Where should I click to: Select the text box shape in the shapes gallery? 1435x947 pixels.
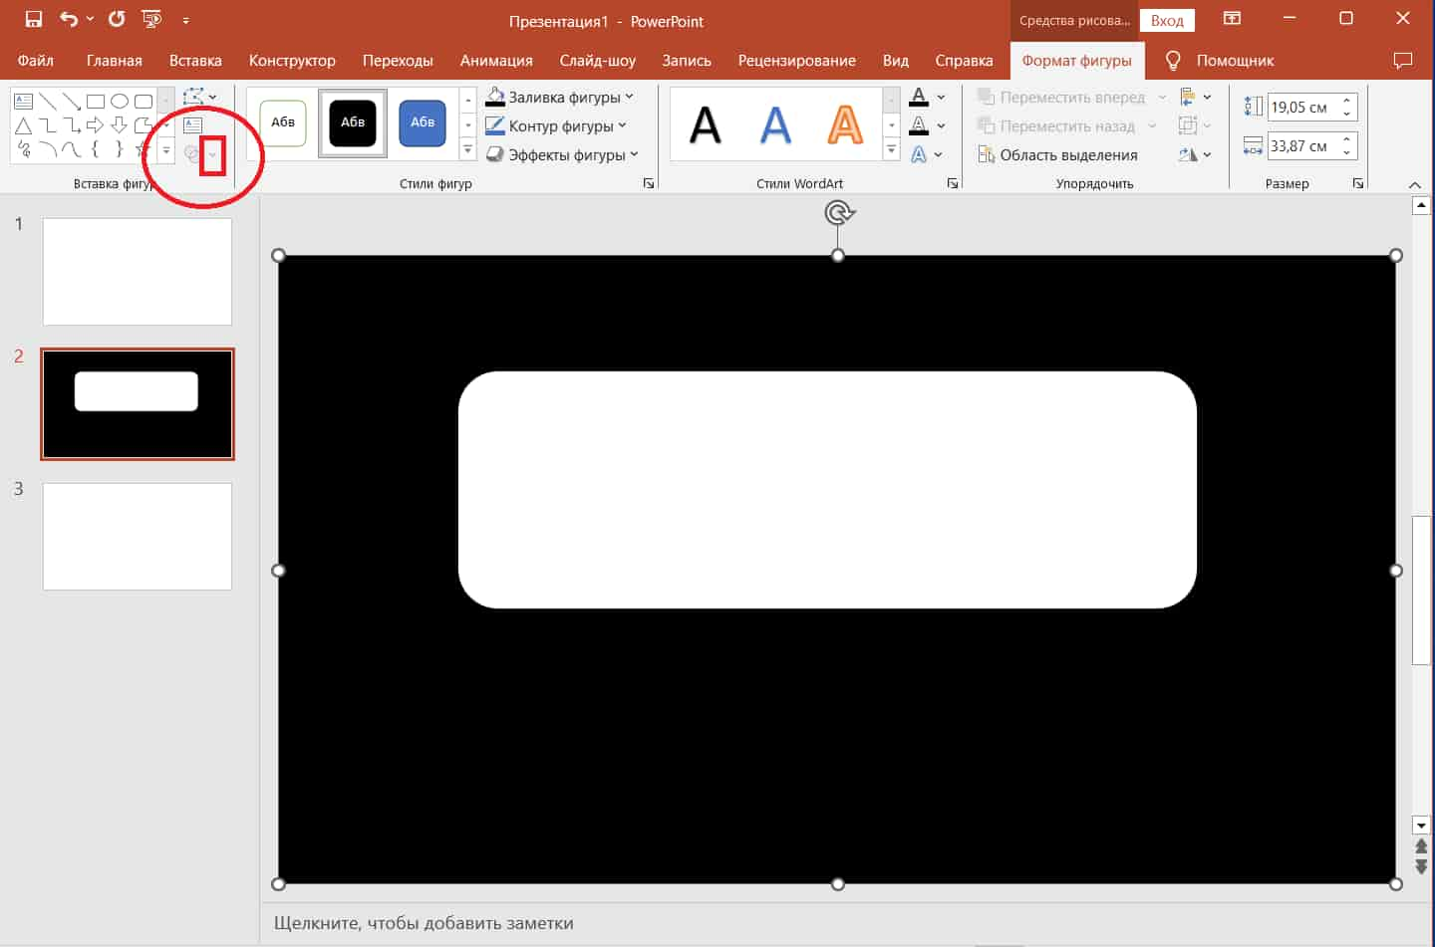pyautogui.click(x=24, y=102)
